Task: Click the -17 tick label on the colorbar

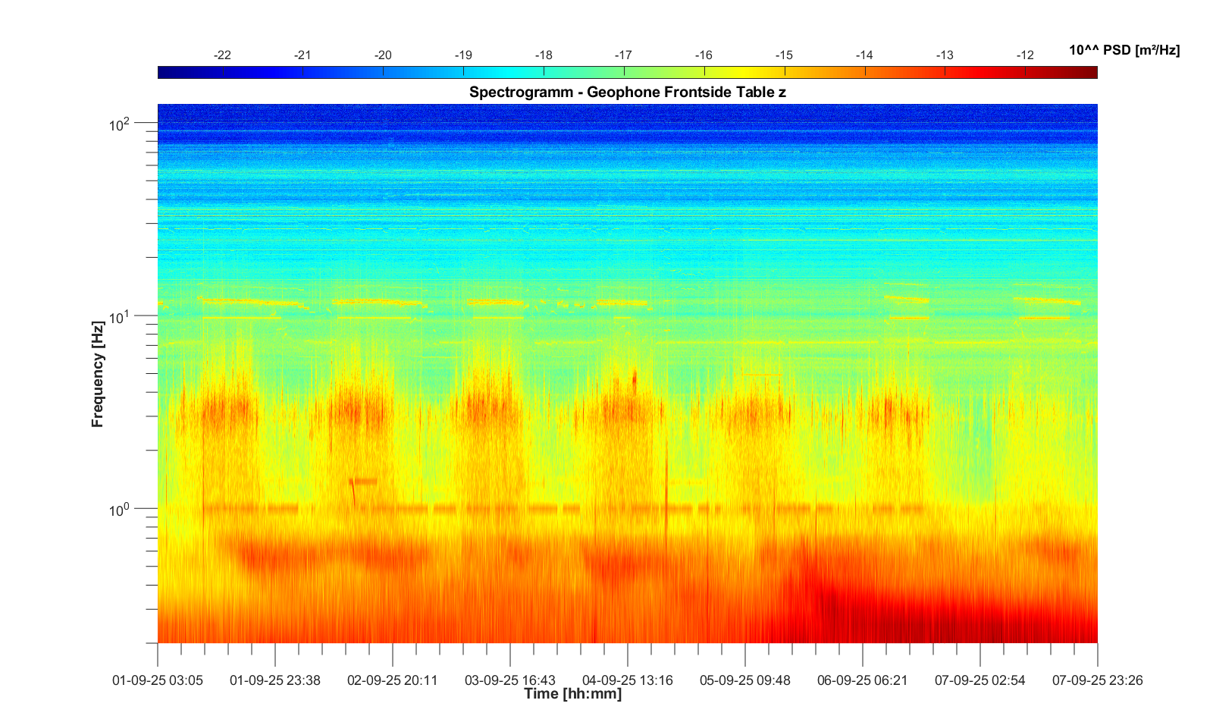Action: pyautogui.click(x=623, y=55)
